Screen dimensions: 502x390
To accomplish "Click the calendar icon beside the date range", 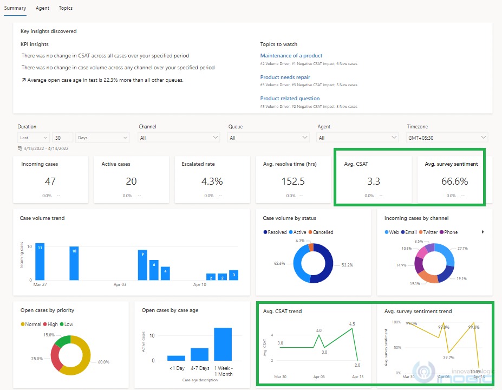I will point(19,148).
